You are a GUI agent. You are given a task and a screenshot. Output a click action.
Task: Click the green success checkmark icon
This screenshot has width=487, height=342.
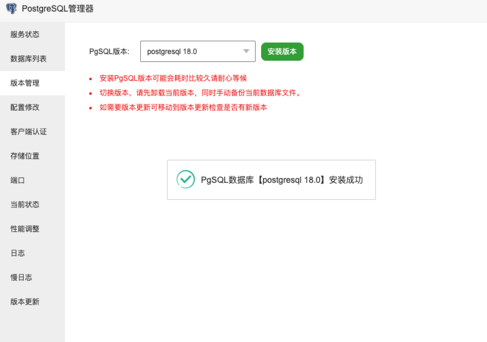point(186,179)
